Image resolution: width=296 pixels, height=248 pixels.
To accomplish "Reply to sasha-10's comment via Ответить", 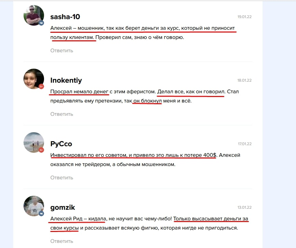I will 61,51.
